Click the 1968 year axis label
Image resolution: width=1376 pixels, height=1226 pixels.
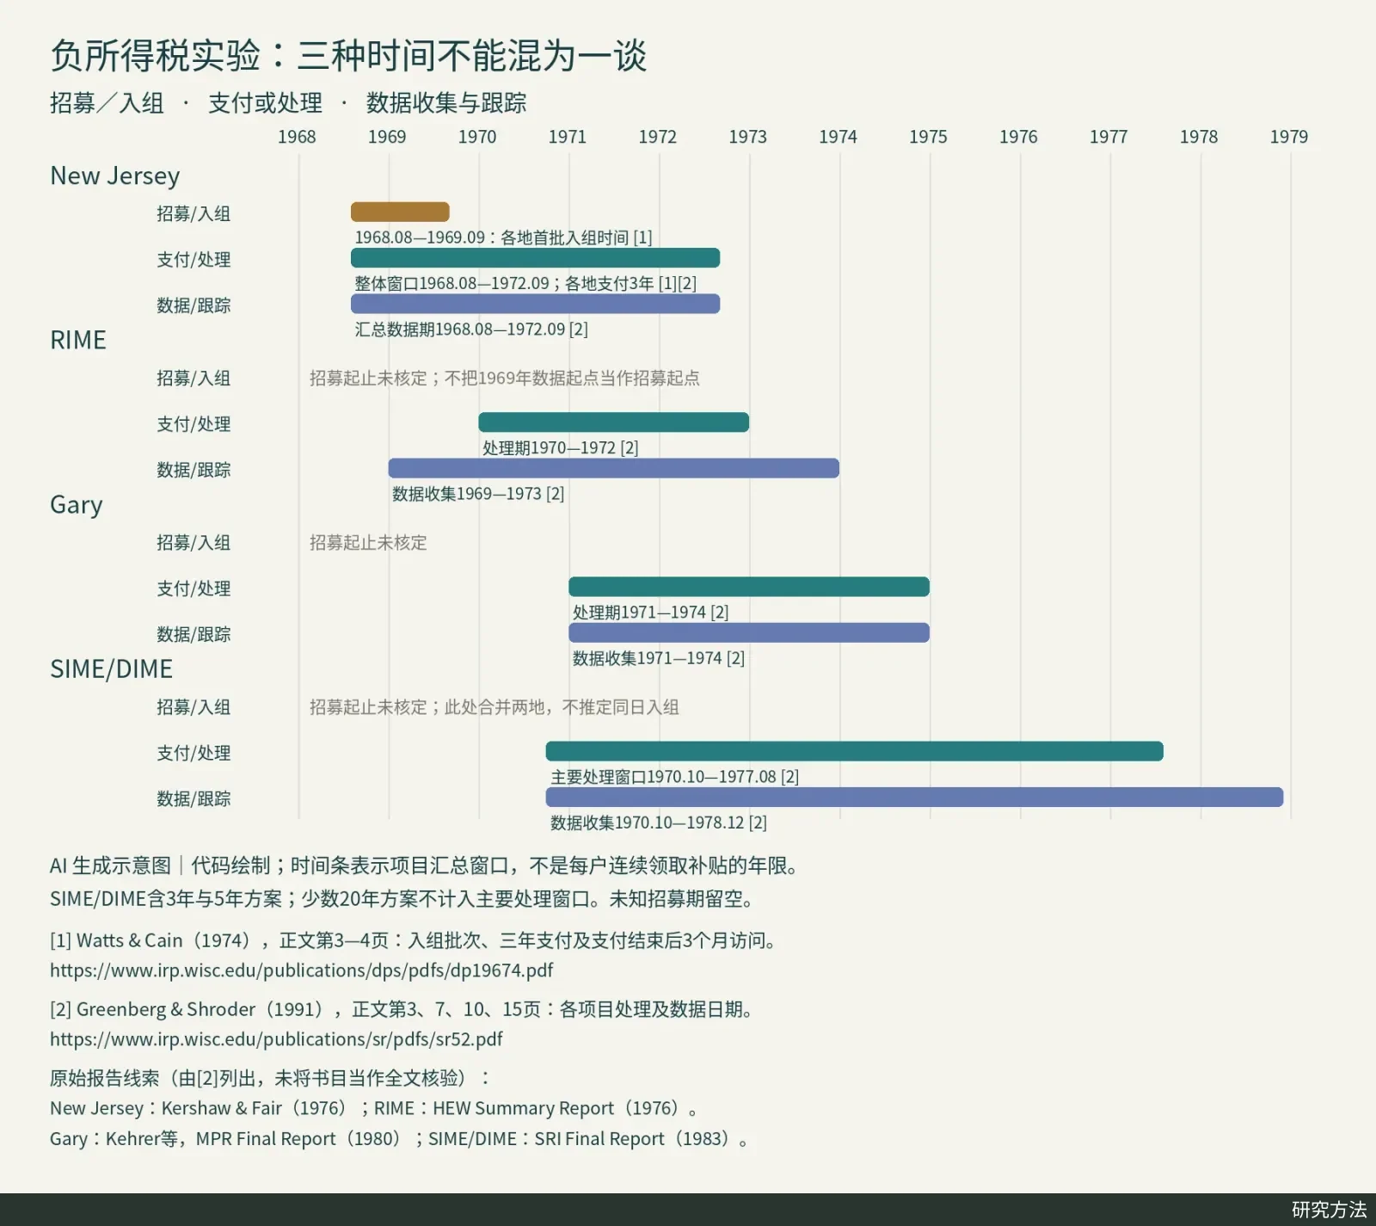pyautogui.click(x=297, y=137)
